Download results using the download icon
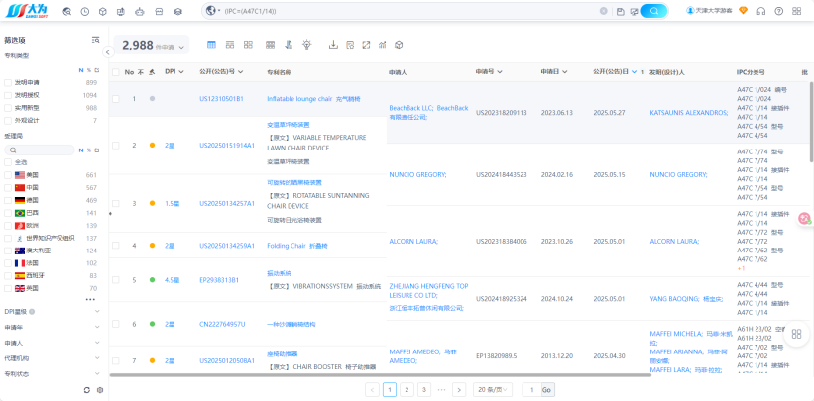The height and width of the screenshot is (401, 814). click(x=334, y=45)
